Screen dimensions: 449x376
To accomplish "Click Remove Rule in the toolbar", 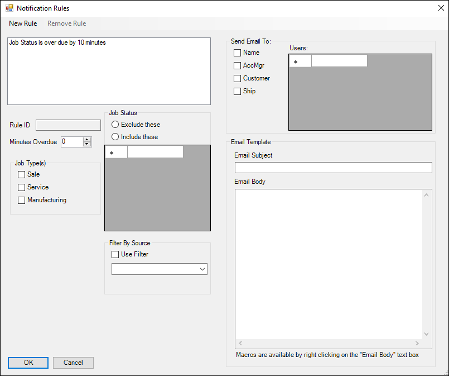I will pyautogui.click(x=66, y=23).
